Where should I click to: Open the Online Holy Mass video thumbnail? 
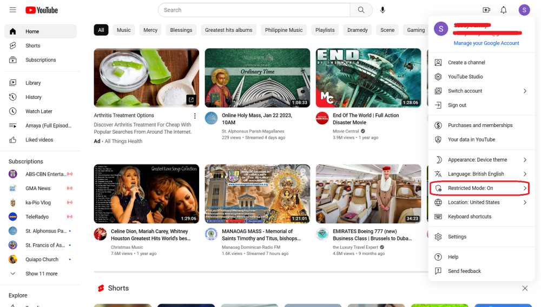point(258,78)
